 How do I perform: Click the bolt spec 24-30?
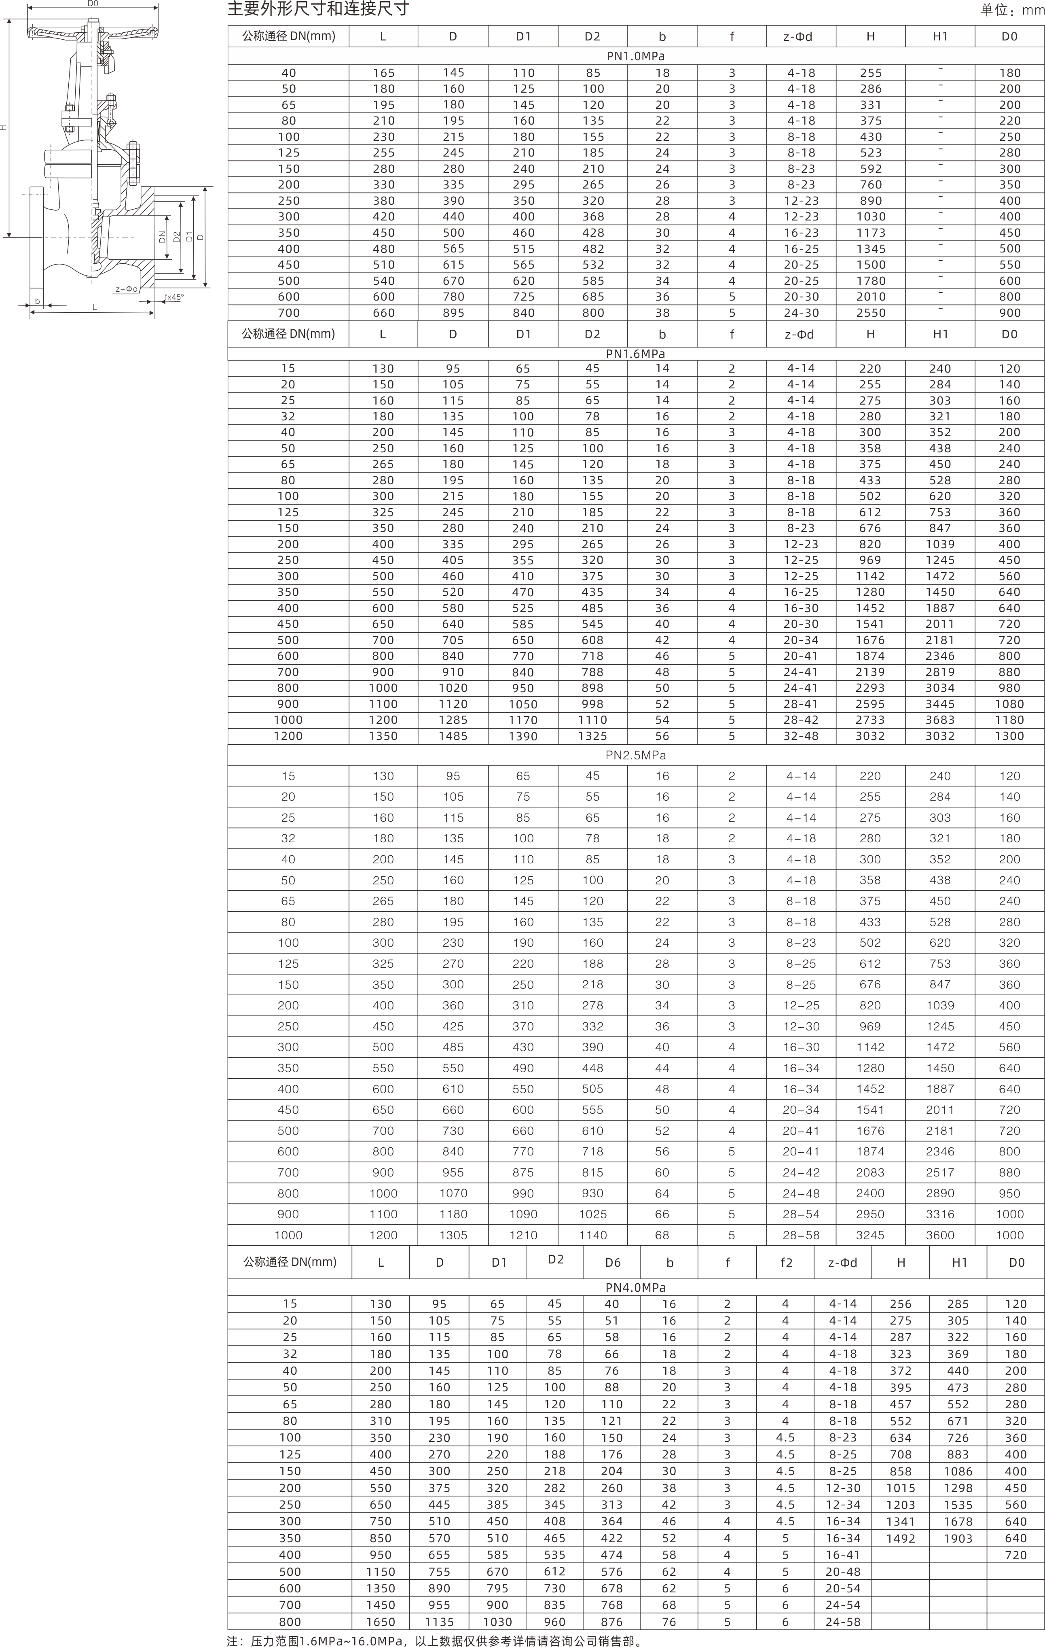click(801, 313)
